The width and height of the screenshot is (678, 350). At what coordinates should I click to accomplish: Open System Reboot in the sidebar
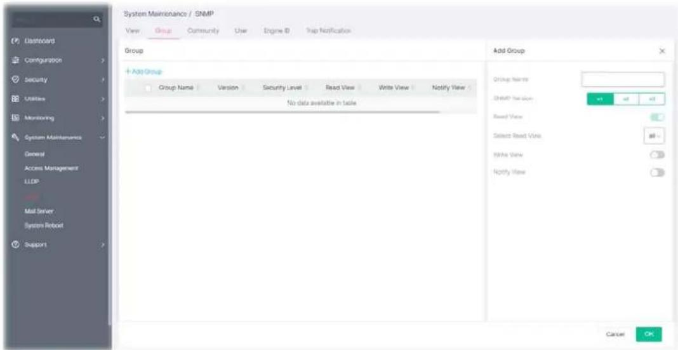tap(44, 226)
